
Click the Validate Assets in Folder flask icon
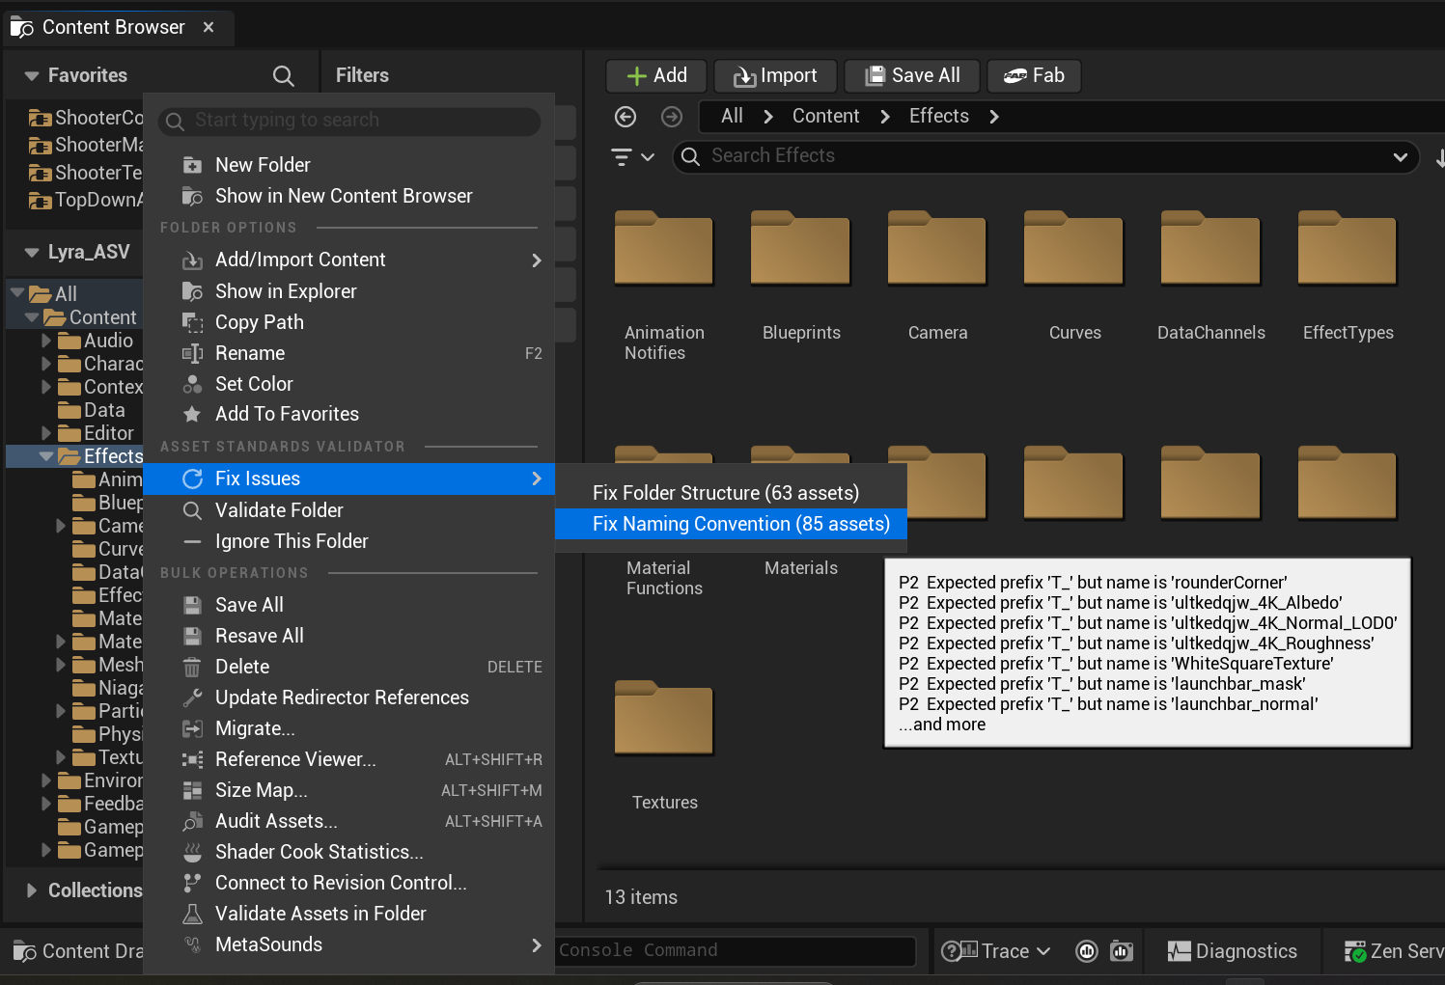(x=192, y=914)
